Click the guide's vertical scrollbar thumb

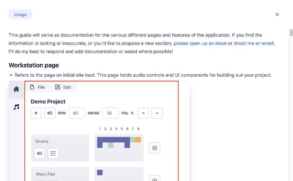[291, 33]
